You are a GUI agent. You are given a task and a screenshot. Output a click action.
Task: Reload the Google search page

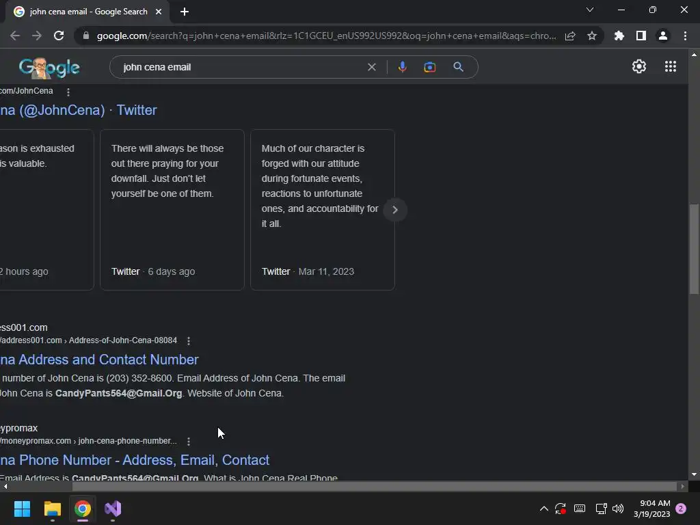(59, 36)
